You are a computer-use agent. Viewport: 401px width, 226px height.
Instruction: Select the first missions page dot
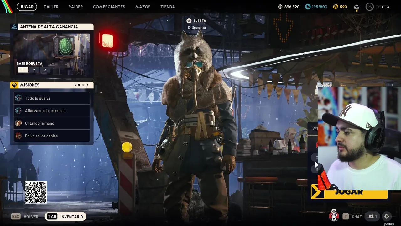pyautogui.click(x=79, y=85)
